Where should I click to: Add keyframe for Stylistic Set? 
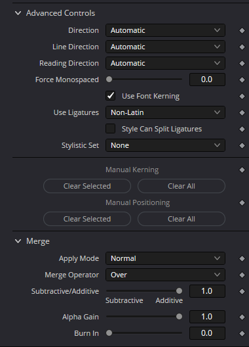click(242, 145)
